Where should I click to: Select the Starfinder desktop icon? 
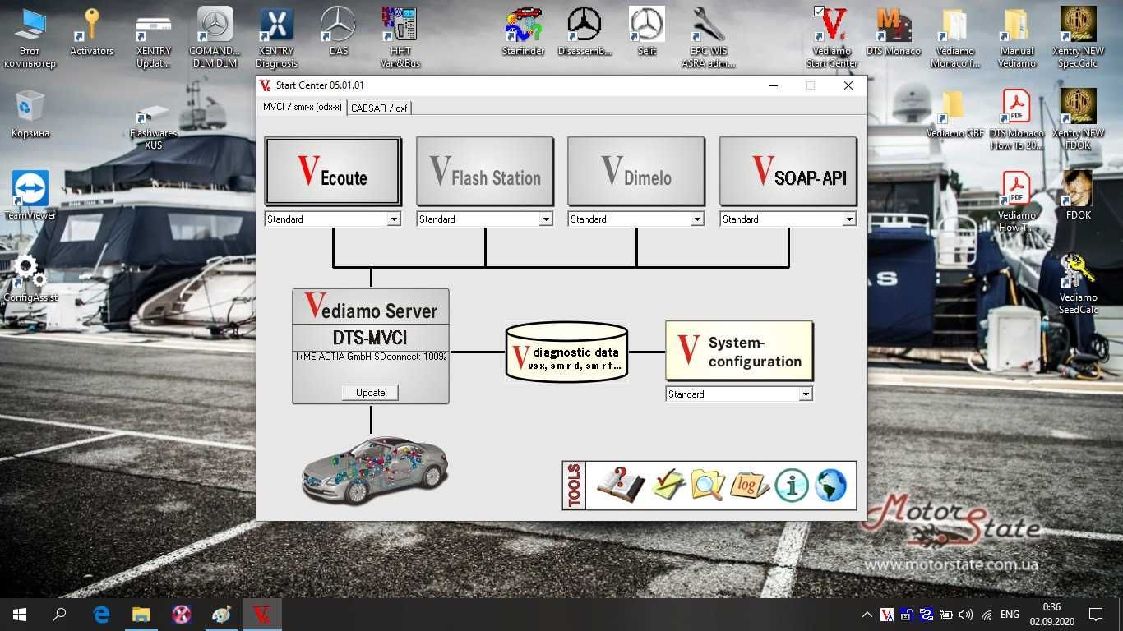click(524, 33)
